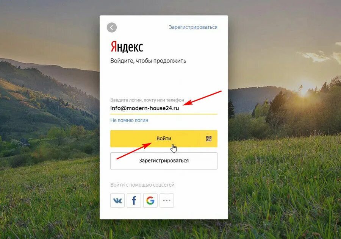Go back using the round arrow button
The image size is (341, 239).
111,28
